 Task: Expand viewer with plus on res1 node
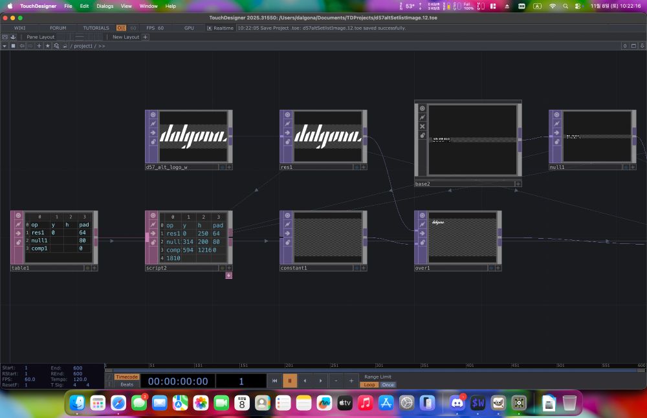tap(364, 167)
